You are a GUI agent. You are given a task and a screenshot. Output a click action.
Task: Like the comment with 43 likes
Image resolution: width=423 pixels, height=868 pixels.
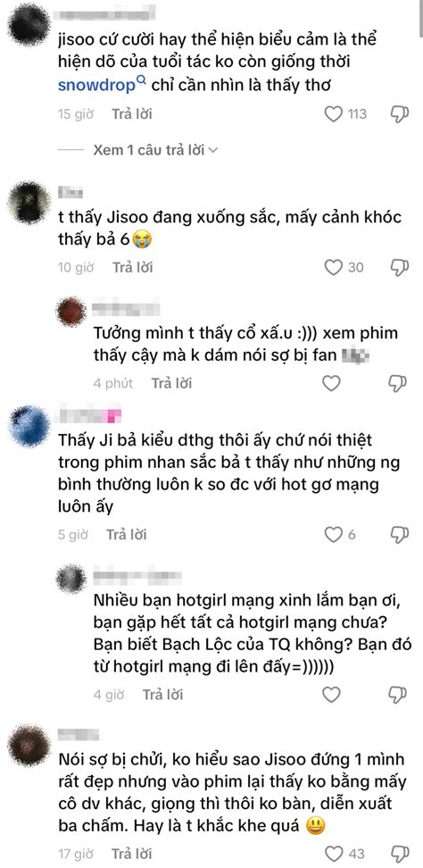point(333,853)
